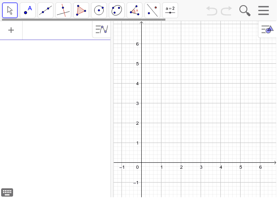Add new input row with plus
The image size is (277, 198).
(x=11, y=30)
